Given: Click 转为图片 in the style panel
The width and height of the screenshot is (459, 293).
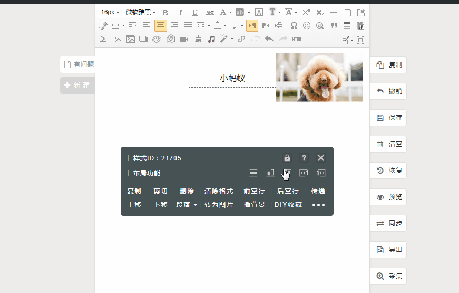Looking at the screenshot, I should pyautogui.click(x=219, y=205).
